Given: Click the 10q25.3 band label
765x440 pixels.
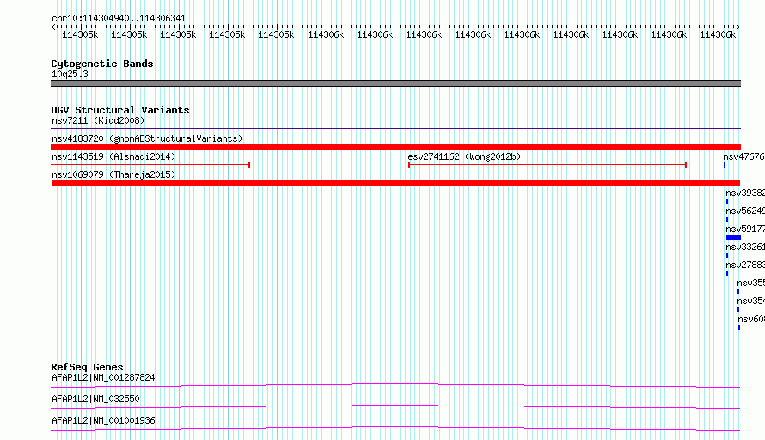Looking at the screenshot, I should click(70, 74).
